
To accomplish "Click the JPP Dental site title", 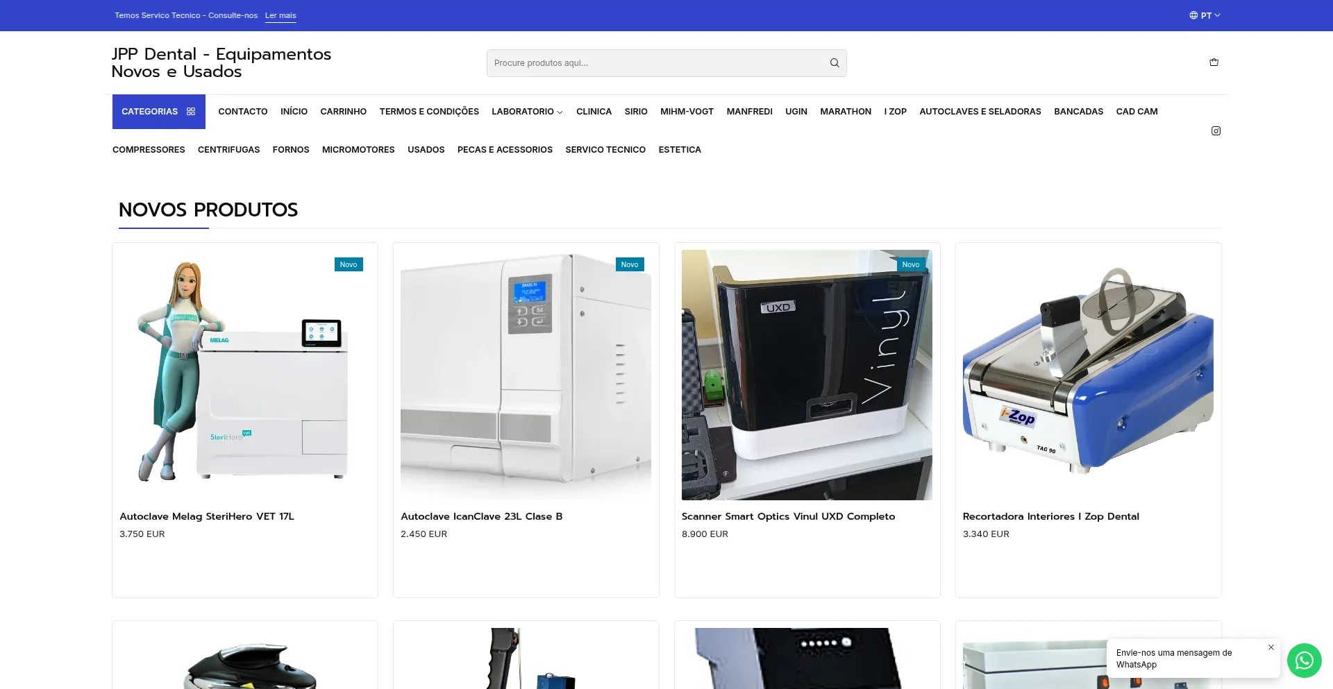I will 221,62.
